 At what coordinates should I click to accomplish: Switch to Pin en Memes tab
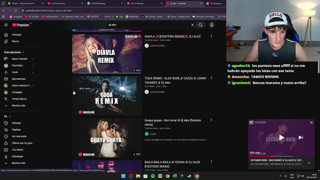(x=145, y=3)
